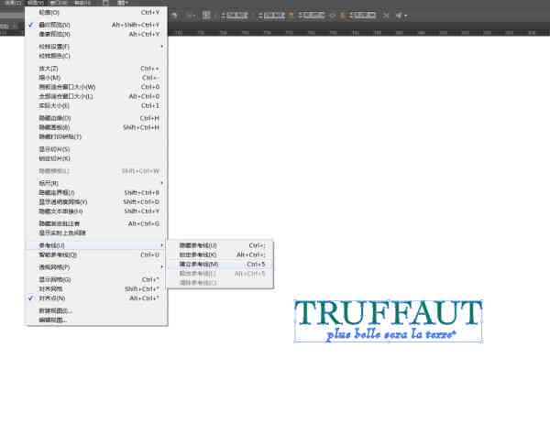Click 建立参考线(M) make guides
The height and width of the screenshot is (423, 550).
point(220,265)
